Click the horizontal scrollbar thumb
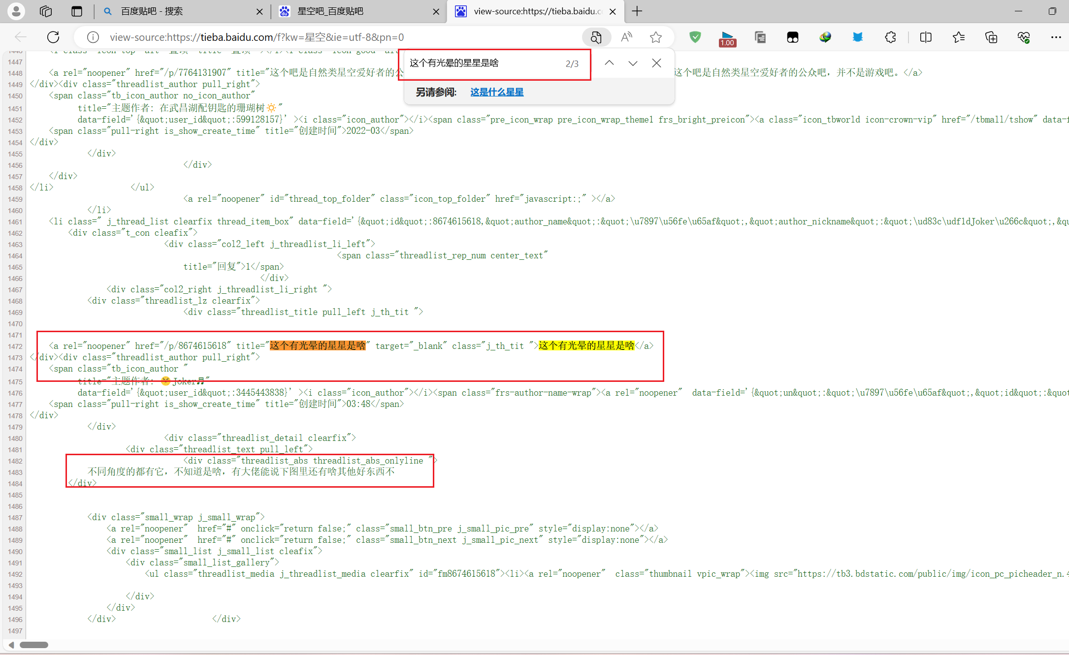 [x=33, y=645]
